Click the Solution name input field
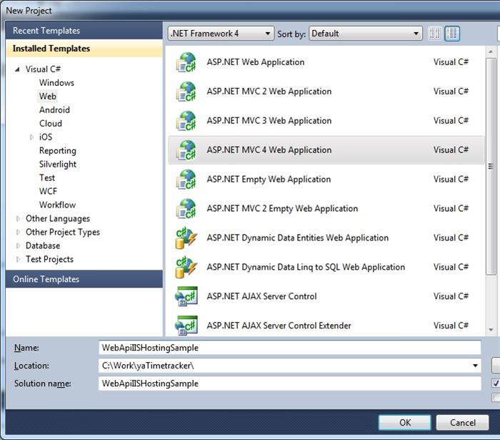The image size is (500, 440). coord(289,383)
